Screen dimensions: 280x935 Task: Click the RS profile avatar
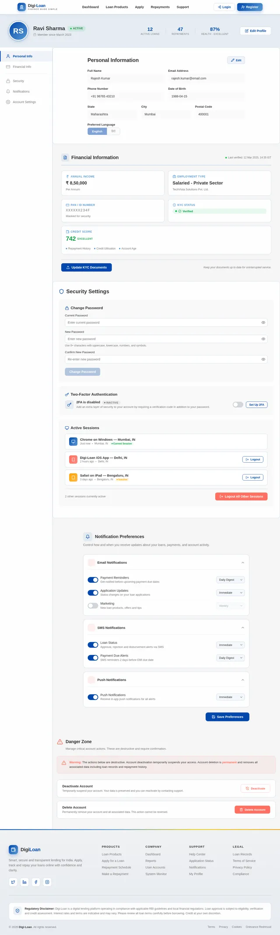[x=18, y=31]
